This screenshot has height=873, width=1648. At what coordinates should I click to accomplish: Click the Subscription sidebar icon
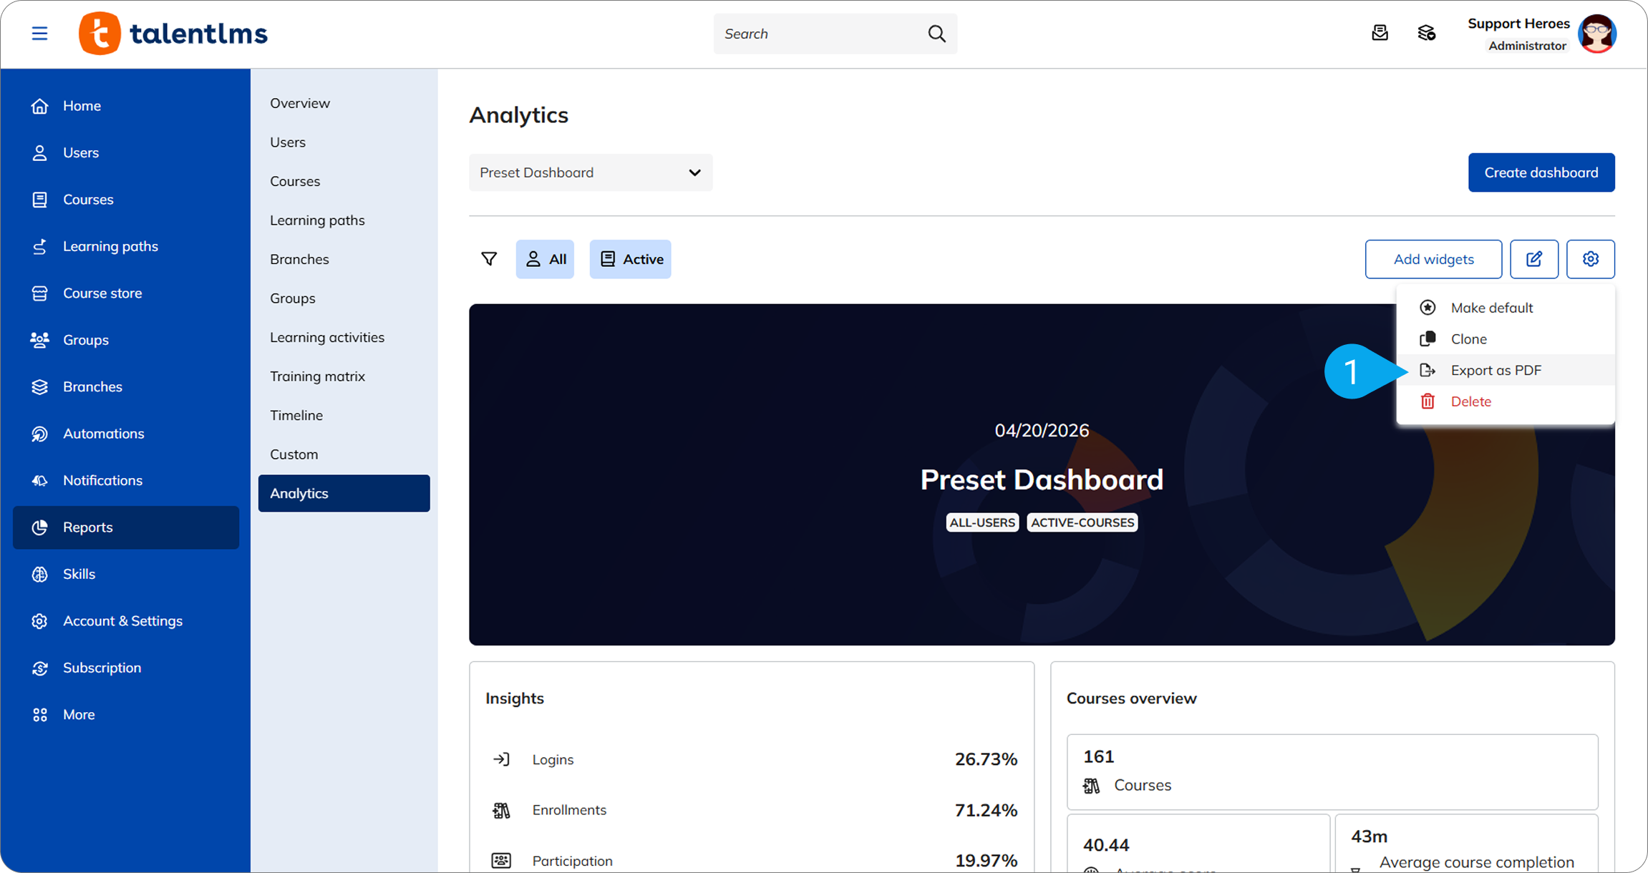(40, 668)
